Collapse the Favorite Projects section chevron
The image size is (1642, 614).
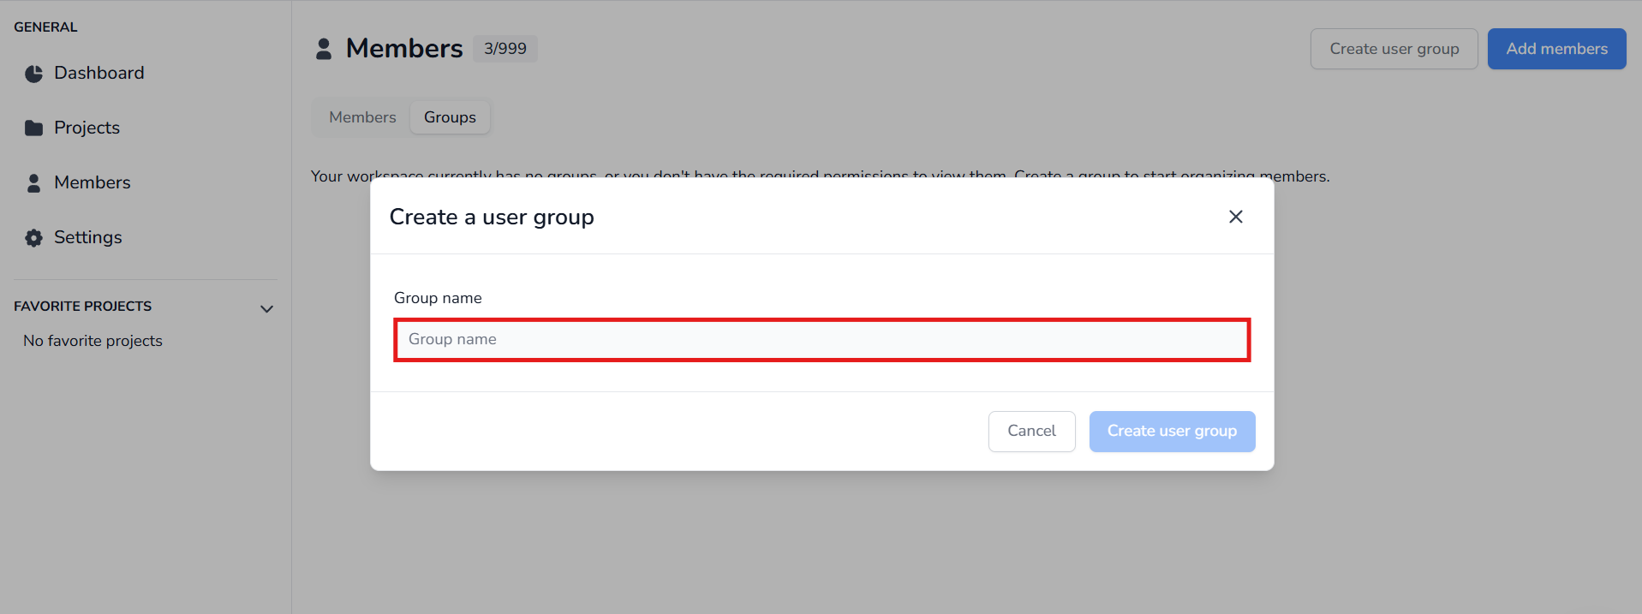(x=266, y=308)
